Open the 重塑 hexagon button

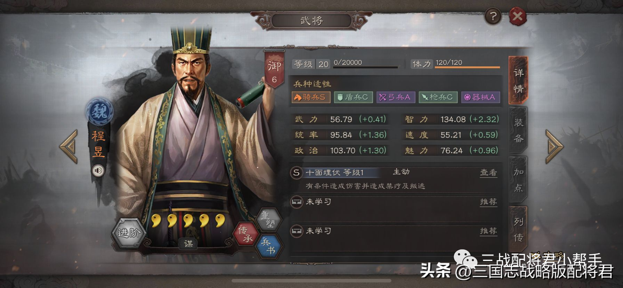(268, 219)
